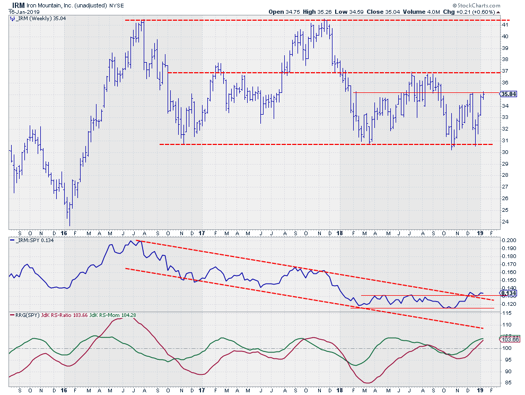
Task: Click the JdK RS-Ratio 103.66 legend
Action: coord(64,315)
